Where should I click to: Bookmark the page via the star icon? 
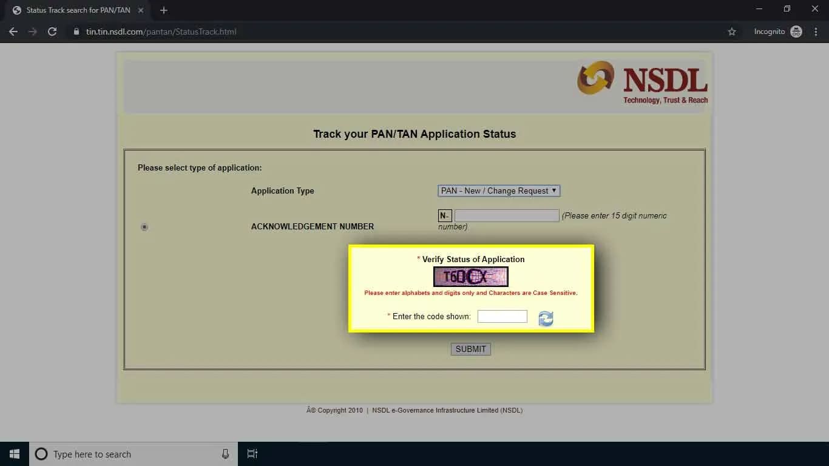tap(731, 32)
